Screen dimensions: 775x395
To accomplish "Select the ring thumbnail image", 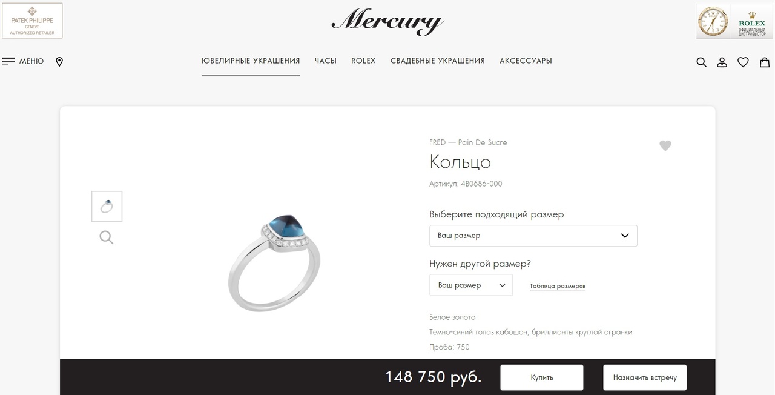I will (x=107, y=207).
